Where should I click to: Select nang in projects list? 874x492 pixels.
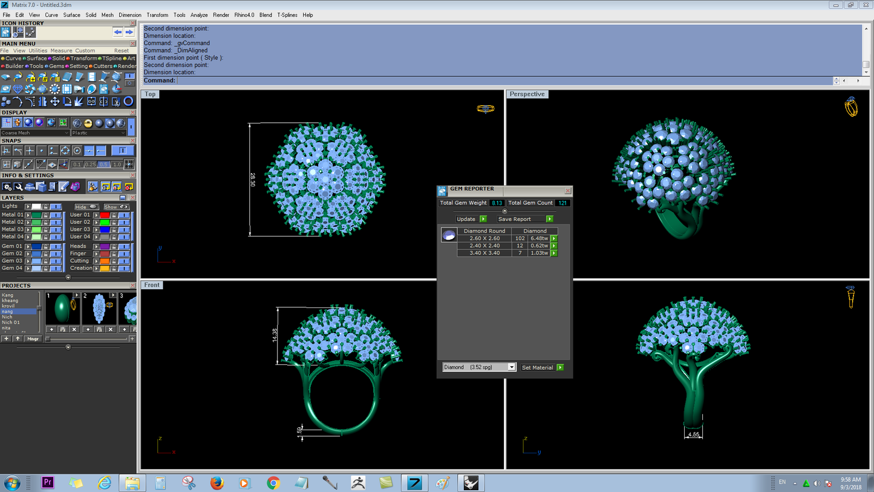point(19,312)
